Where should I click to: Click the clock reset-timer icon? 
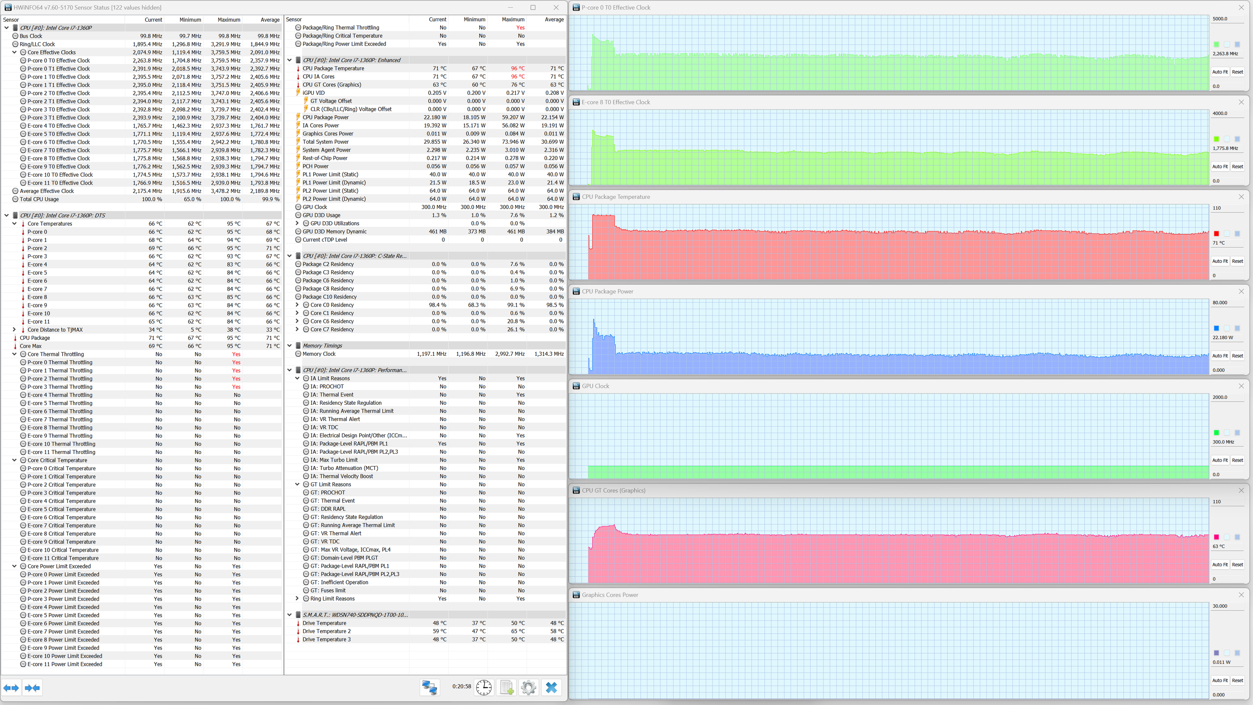click(484, 687)
